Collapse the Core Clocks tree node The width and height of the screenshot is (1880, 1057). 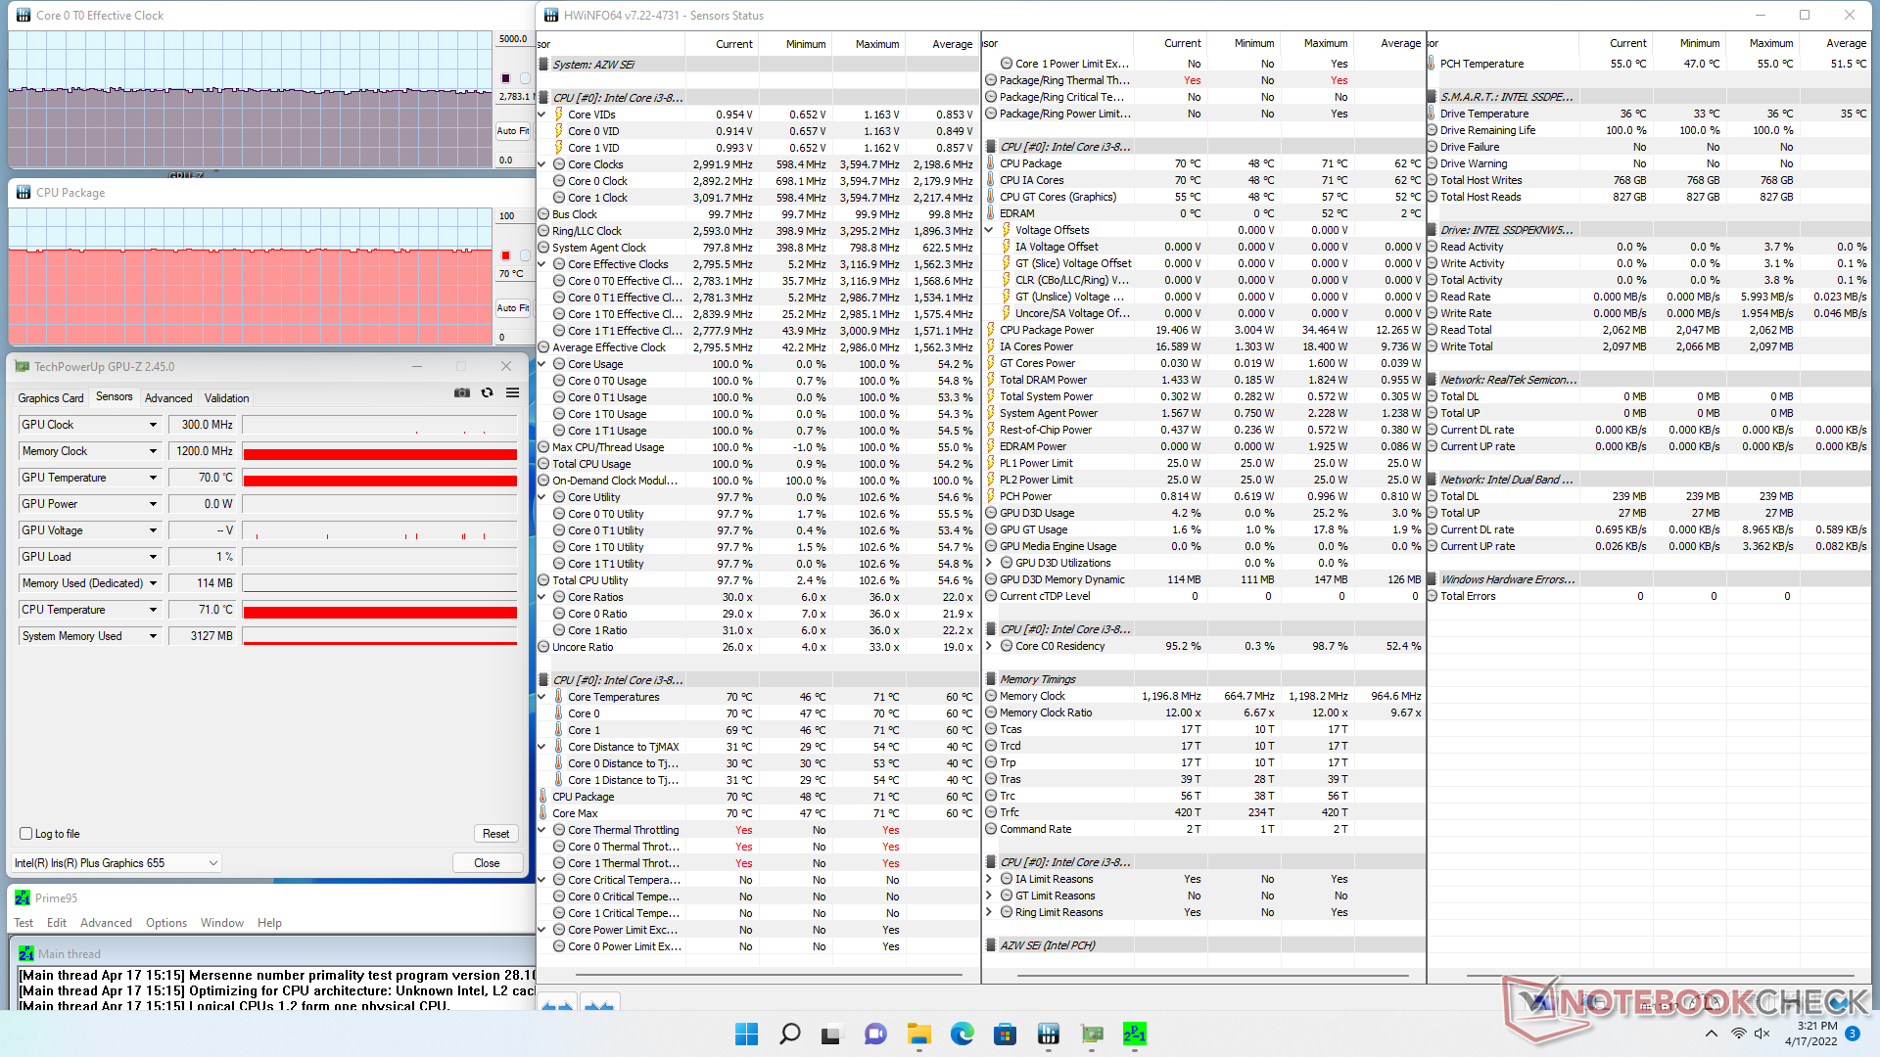point(542,164)
